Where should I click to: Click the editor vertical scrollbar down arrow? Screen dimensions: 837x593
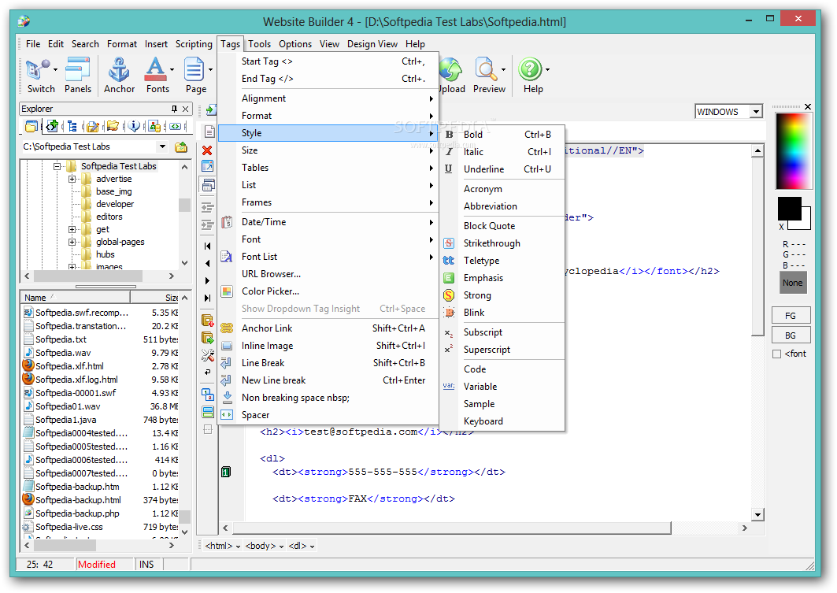pos(757,514)
